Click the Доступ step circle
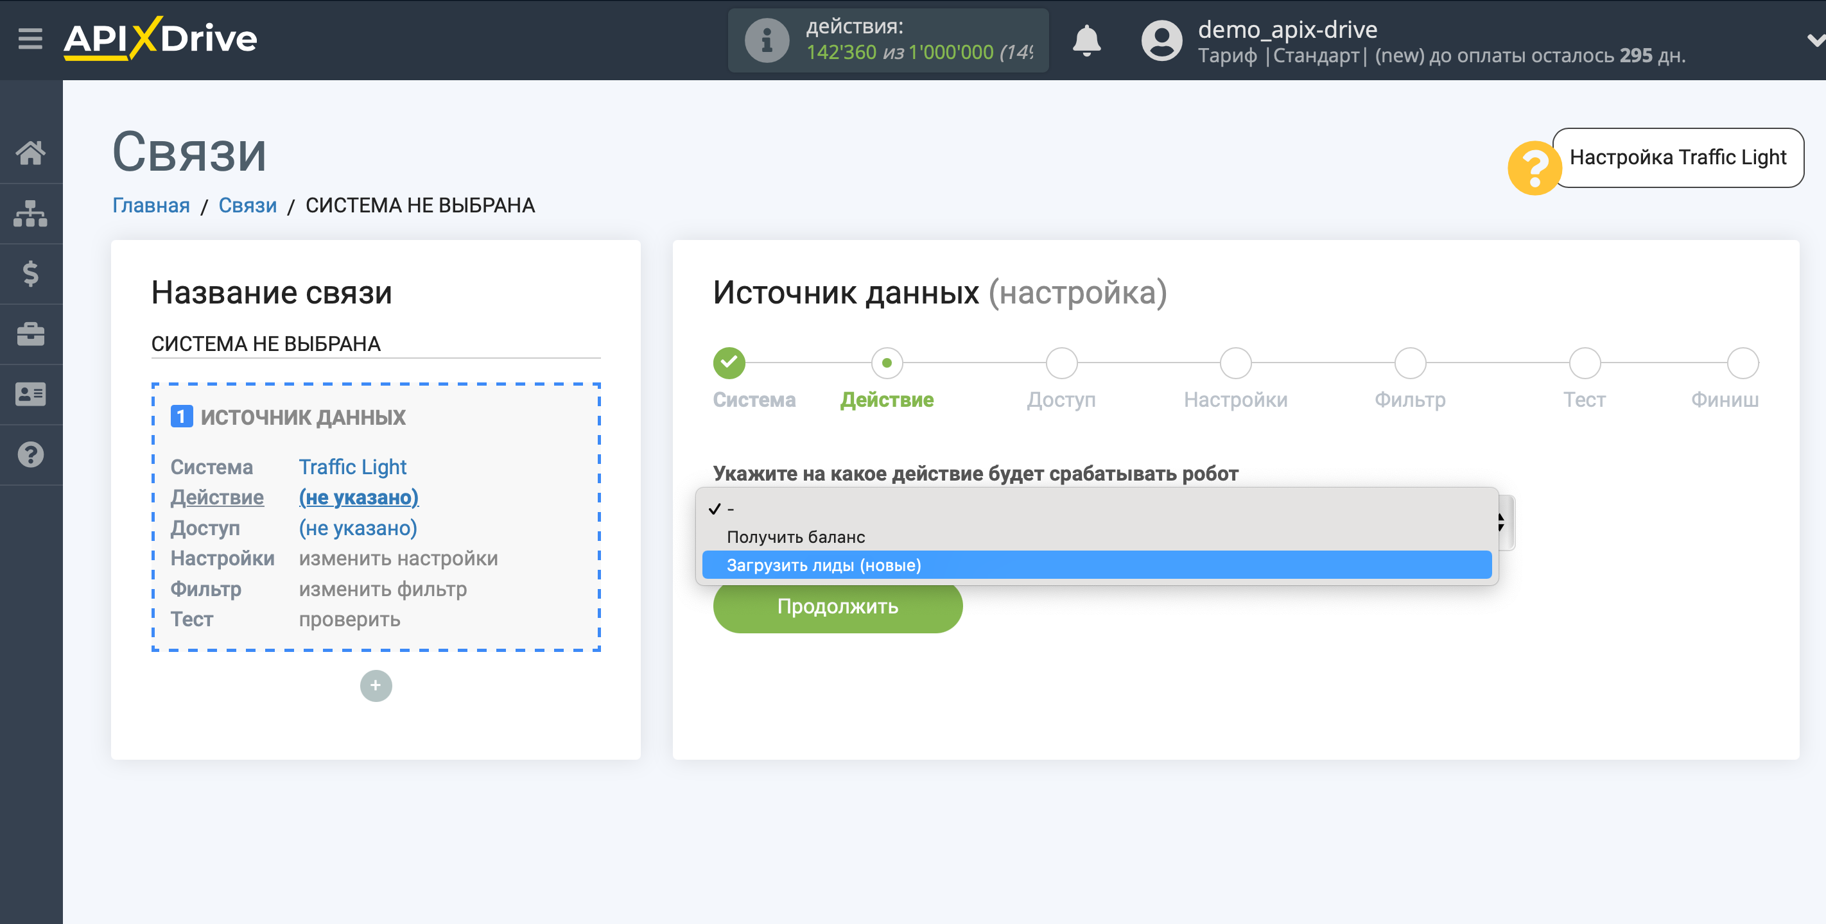The height and width of the screenshot is (924, 1826). pyautogui.click(x=1061, y=363)
